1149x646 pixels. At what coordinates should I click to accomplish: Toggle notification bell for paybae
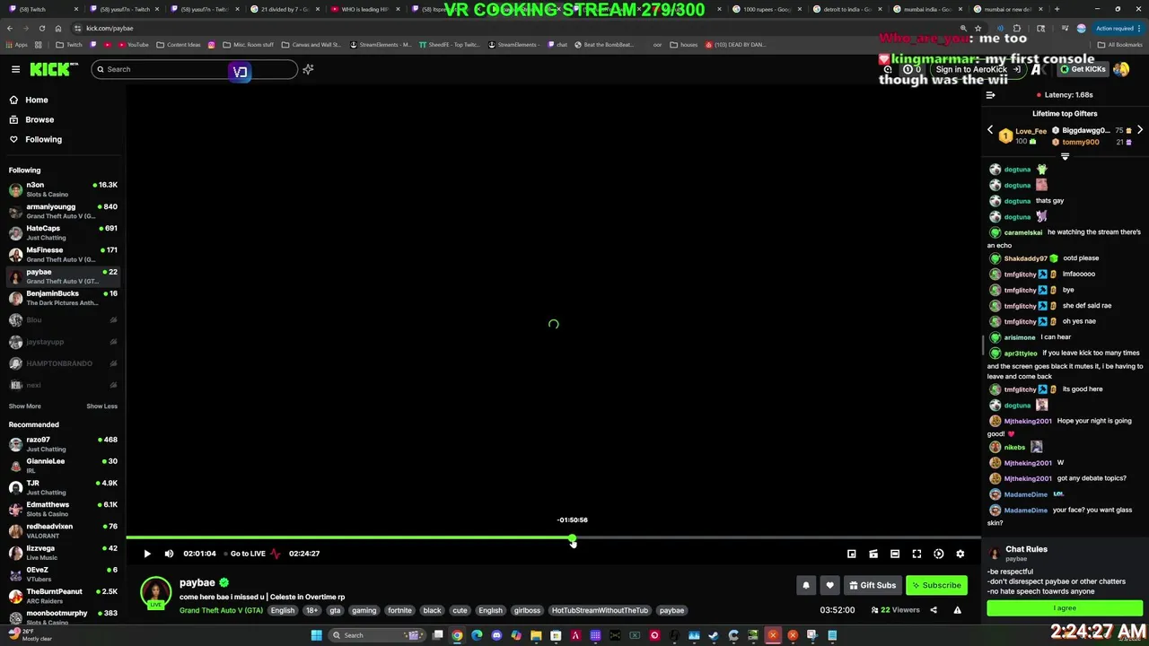click(806, 585)
